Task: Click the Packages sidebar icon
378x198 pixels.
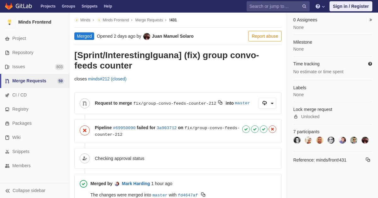Action: (x=7, y=124)
